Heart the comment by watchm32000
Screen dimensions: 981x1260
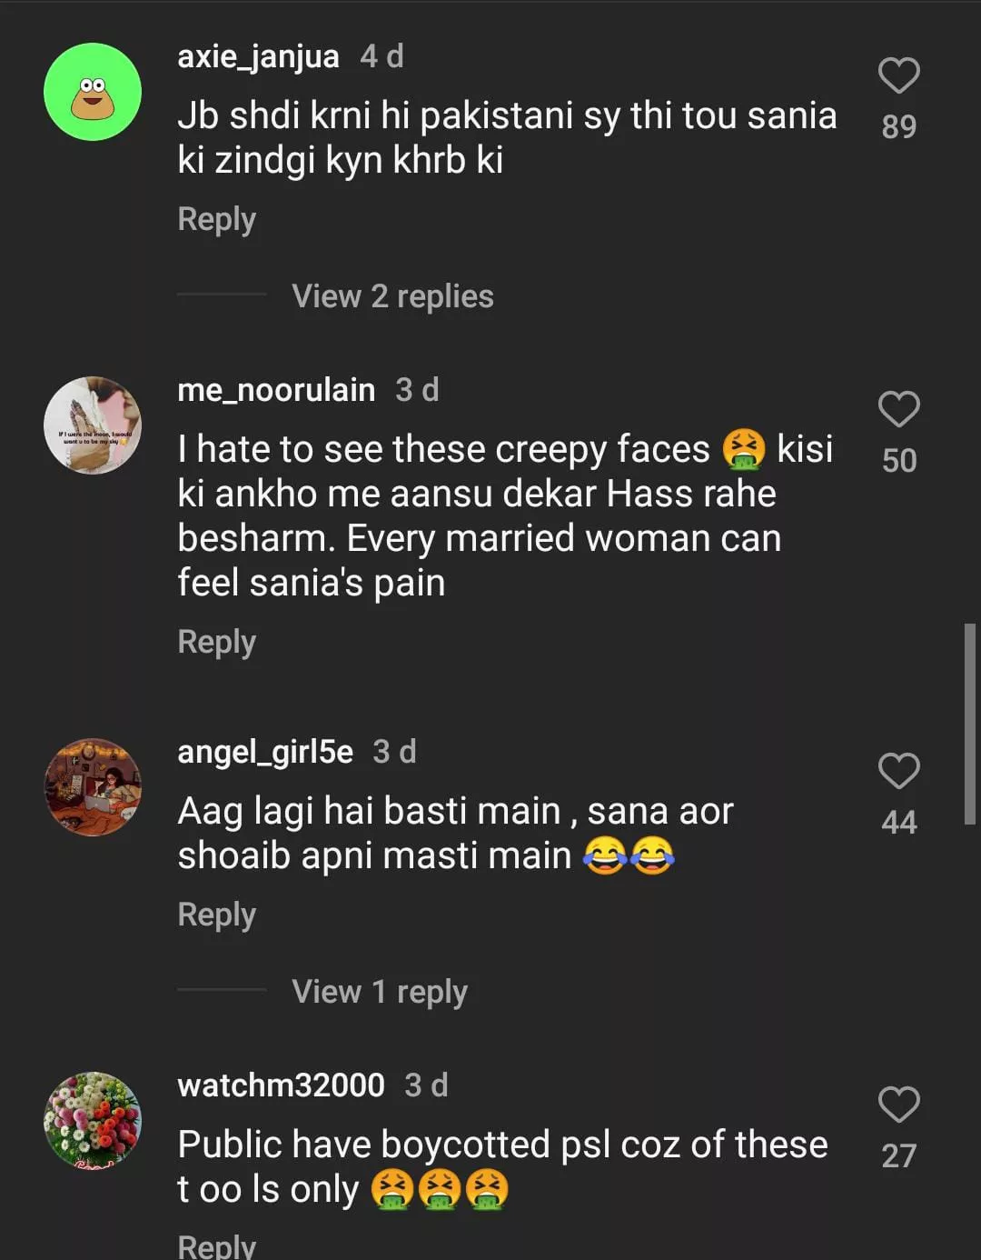898,1105
